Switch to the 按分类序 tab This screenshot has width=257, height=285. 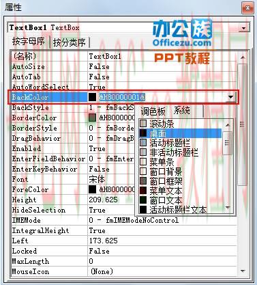pyautogui.click(x=70, y=42)
